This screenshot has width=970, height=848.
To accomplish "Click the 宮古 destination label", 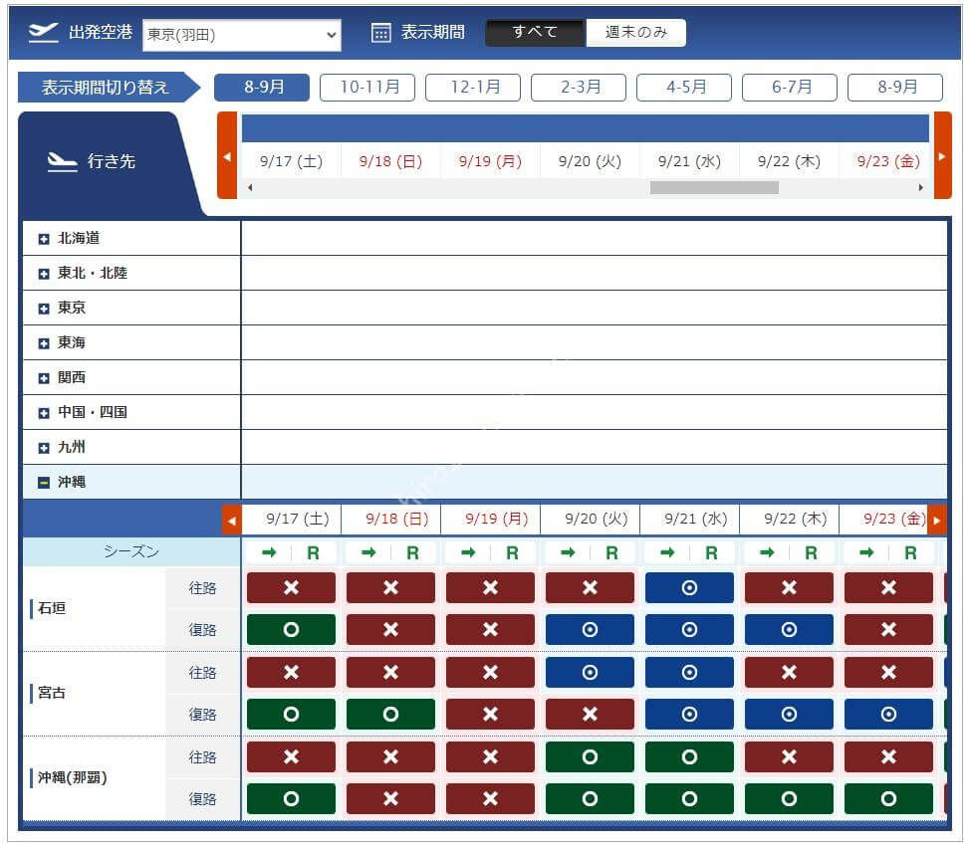I will pyautogui.click(x=52, y=693).
